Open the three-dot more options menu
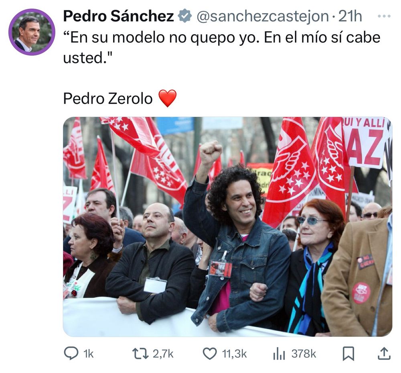The image size is (401, 373). 384,16
